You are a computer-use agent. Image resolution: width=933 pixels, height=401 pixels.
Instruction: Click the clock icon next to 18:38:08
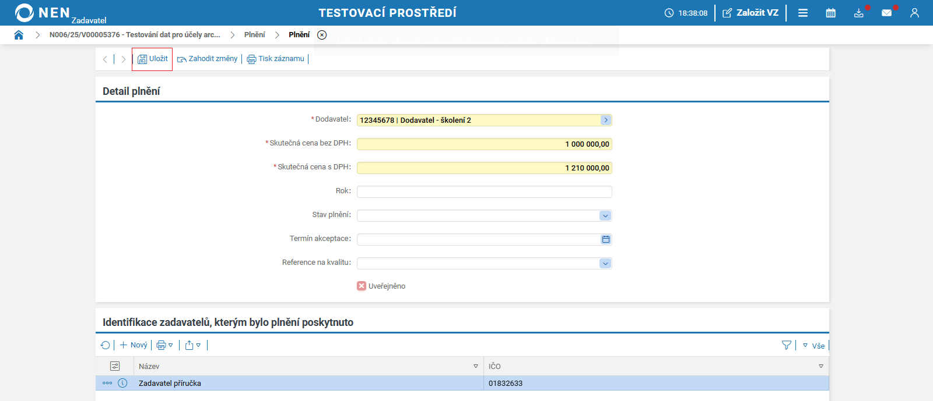tap(669, 13)
